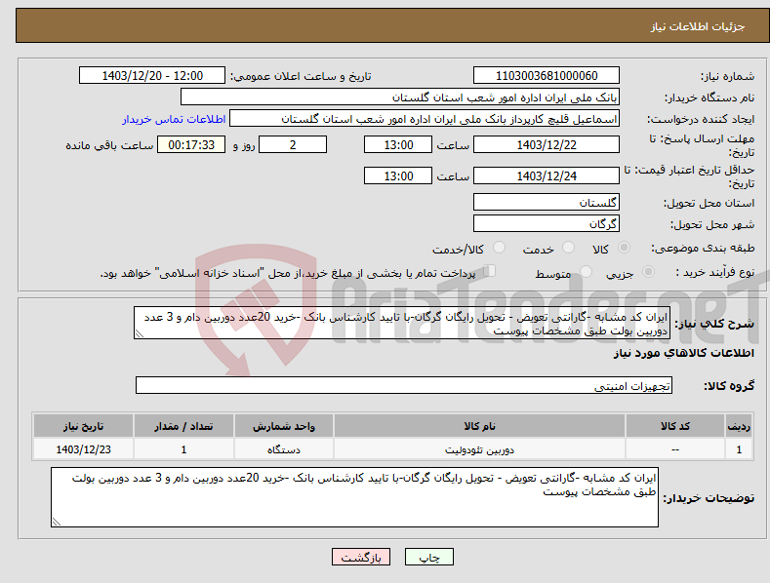770x583 pixels.
Task: Click the price validity date 1403/12/24
Action: click(x=547, y=175)
